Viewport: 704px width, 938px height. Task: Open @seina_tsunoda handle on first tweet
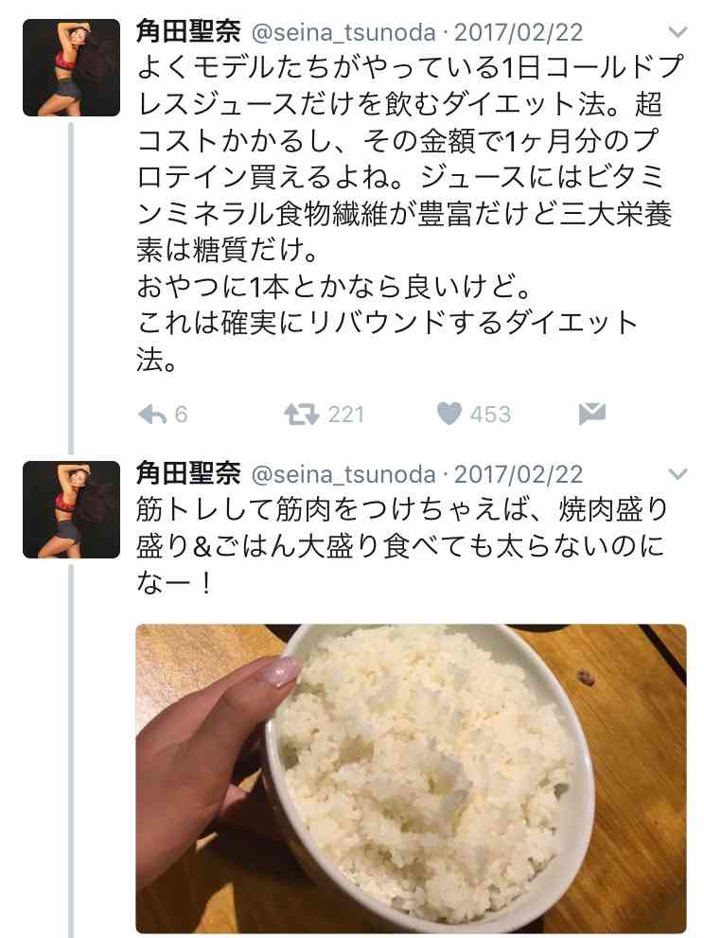coord(343,32)
